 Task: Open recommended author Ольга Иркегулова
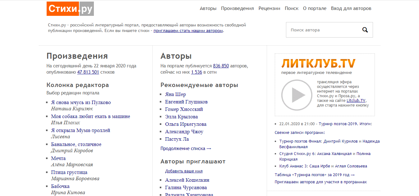[186, 124]
